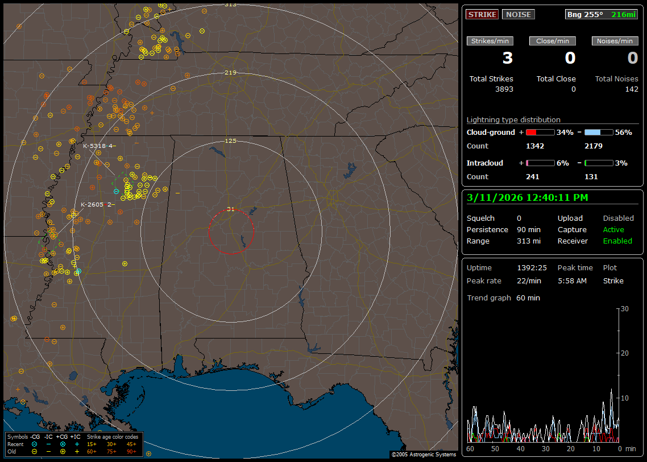Click the Strikes/min header button
The width and height of the screenshot is (647, 462).
pyautogui.click(x=490, y=41)
